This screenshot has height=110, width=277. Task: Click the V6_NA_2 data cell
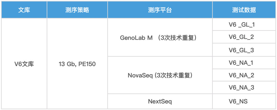[241, 75]
